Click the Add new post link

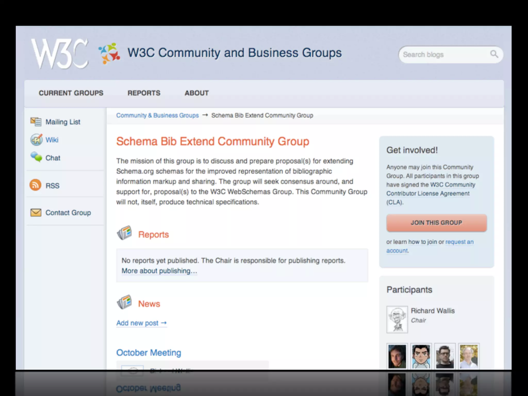coord(141,323)
